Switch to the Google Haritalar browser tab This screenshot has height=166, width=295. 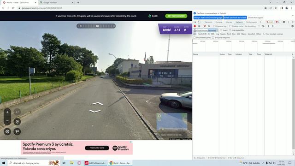56,3
